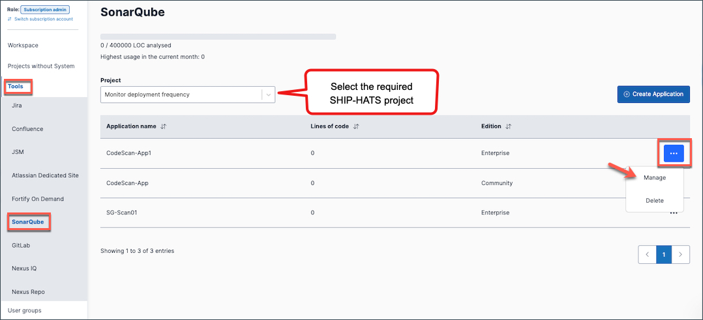
Task: Open Nexus IQ under Tools
Action: tap(24, 269)
